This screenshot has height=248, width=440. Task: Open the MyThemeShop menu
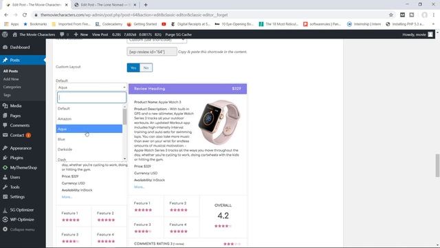click(23, 167)
